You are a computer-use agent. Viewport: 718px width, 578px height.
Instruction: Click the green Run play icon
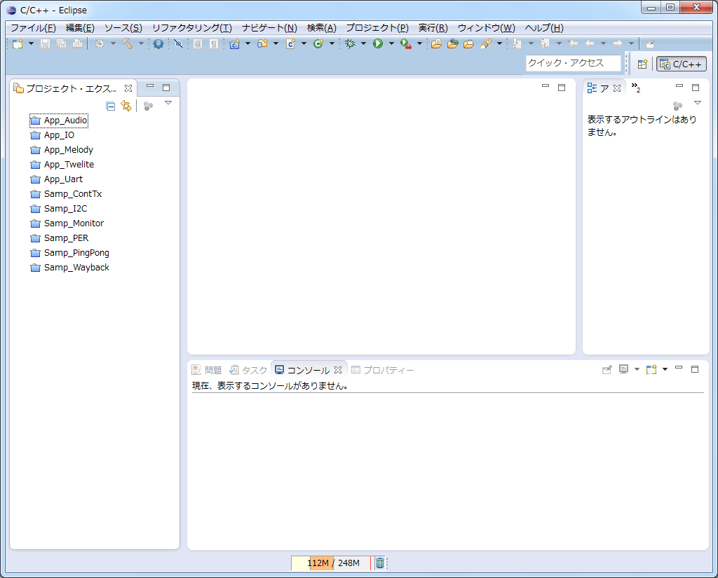378,44
